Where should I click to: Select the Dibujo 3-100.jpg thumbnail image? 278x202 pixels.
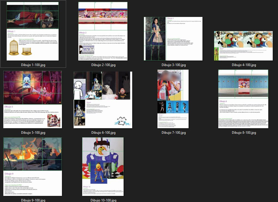click(173, 39)
